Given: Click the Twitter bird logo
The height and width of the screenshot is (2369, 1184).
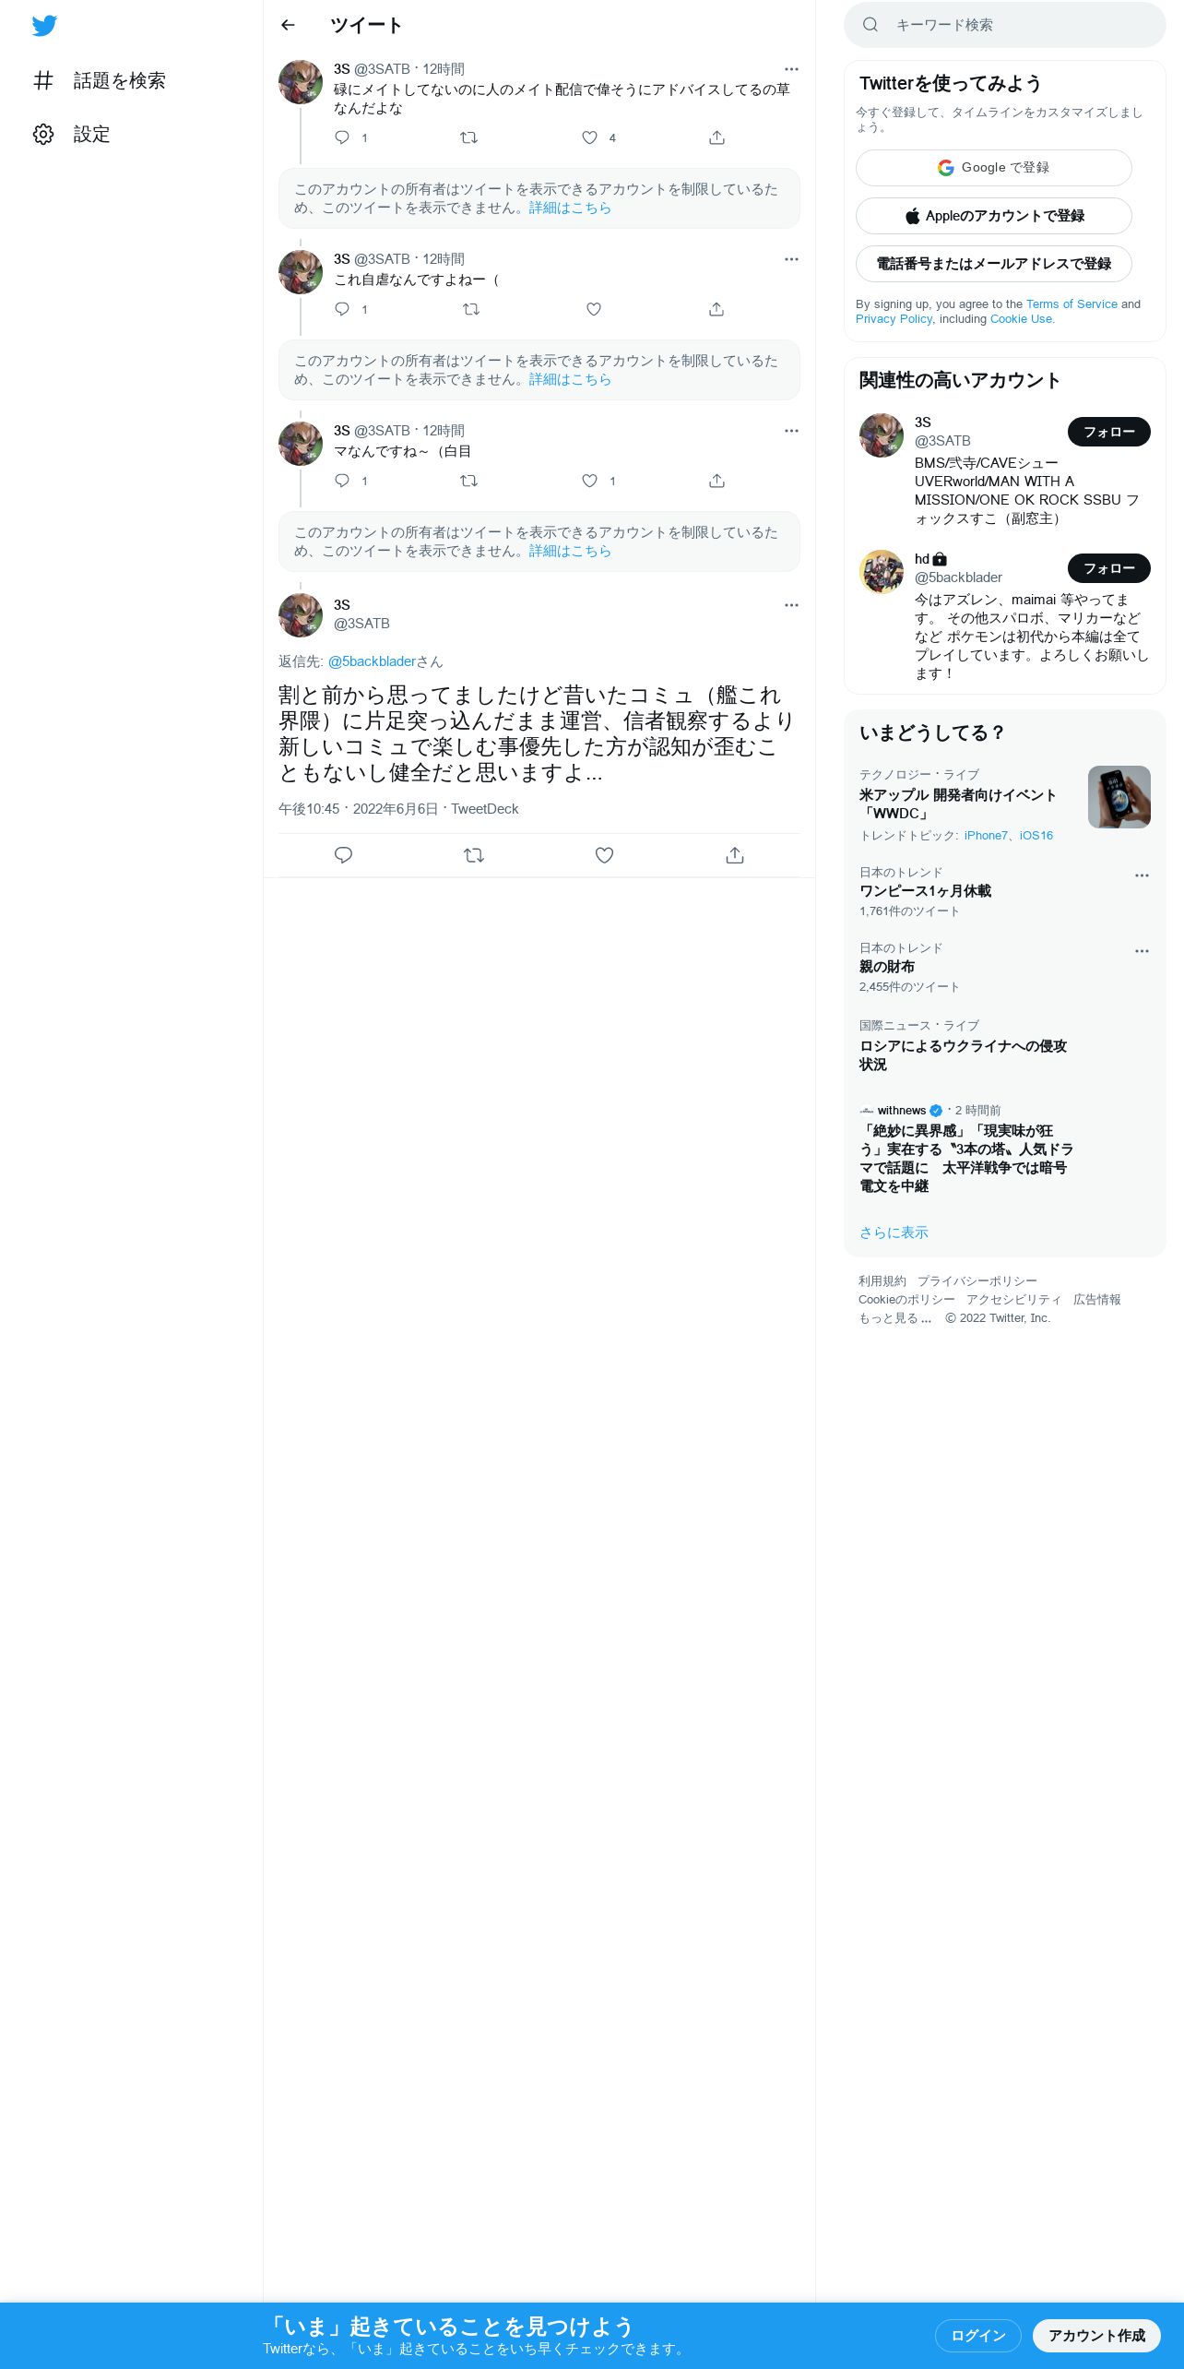Looking at the screenshot, I should (44, 26).
